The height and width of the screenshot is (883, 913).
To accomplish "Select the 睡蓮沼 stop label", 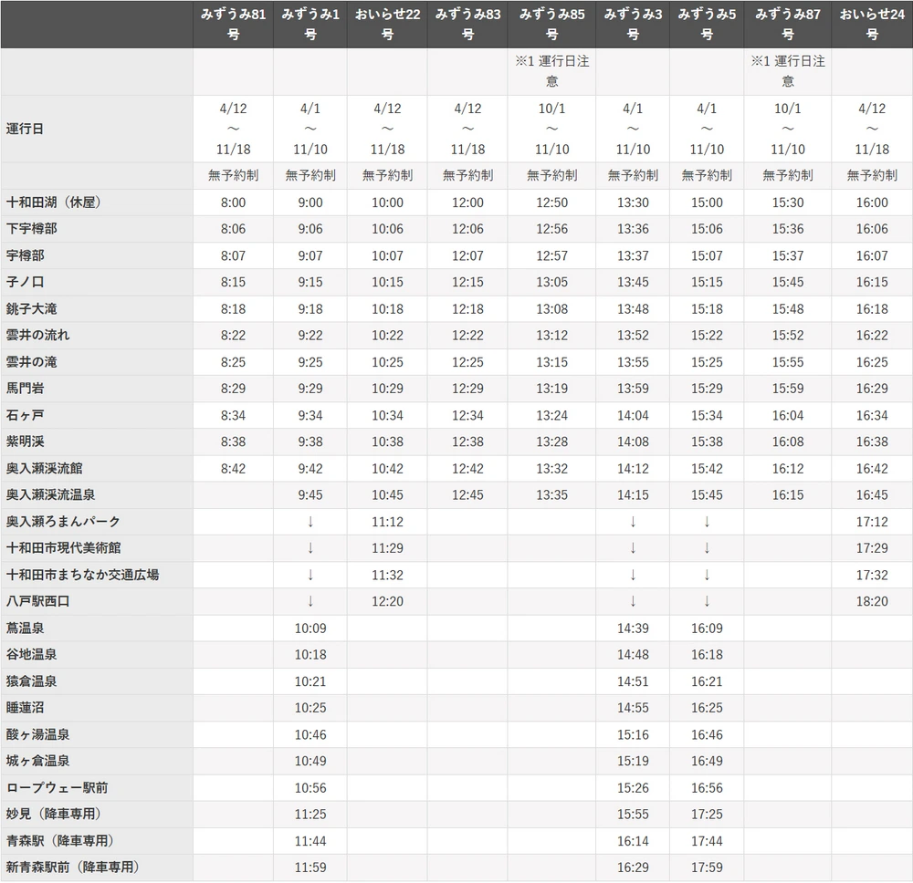I will (x=25, y=707).
